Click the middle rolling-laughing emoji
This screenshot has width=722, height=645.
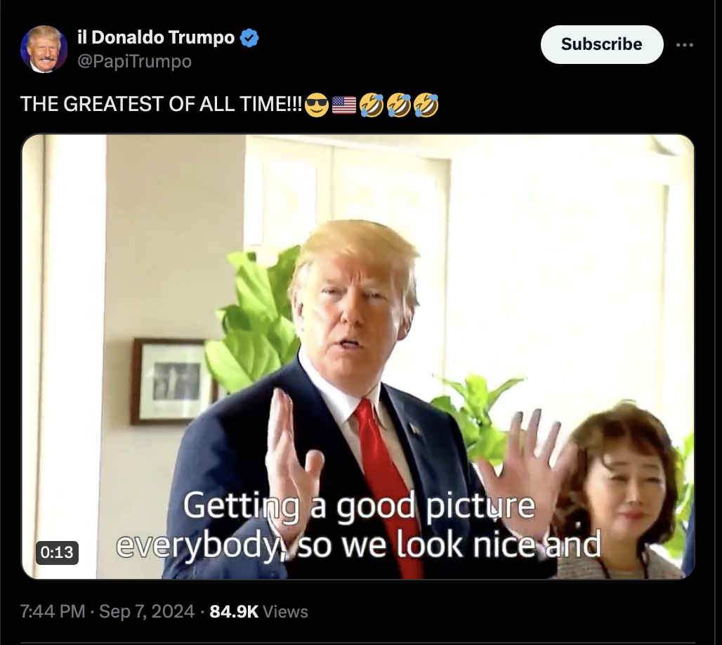pos(399,105)
